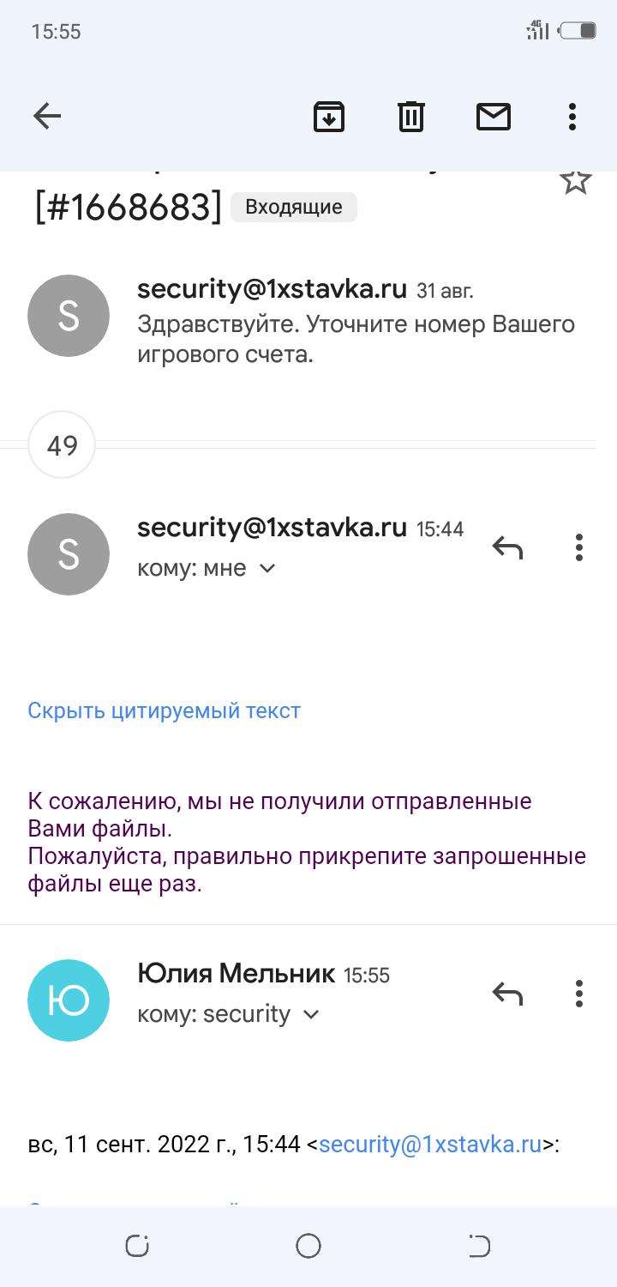The width and height of the screenshot is (617, 1287).
Task: Open the security@1xstavka.ru email link
Action: point(430,1144)
